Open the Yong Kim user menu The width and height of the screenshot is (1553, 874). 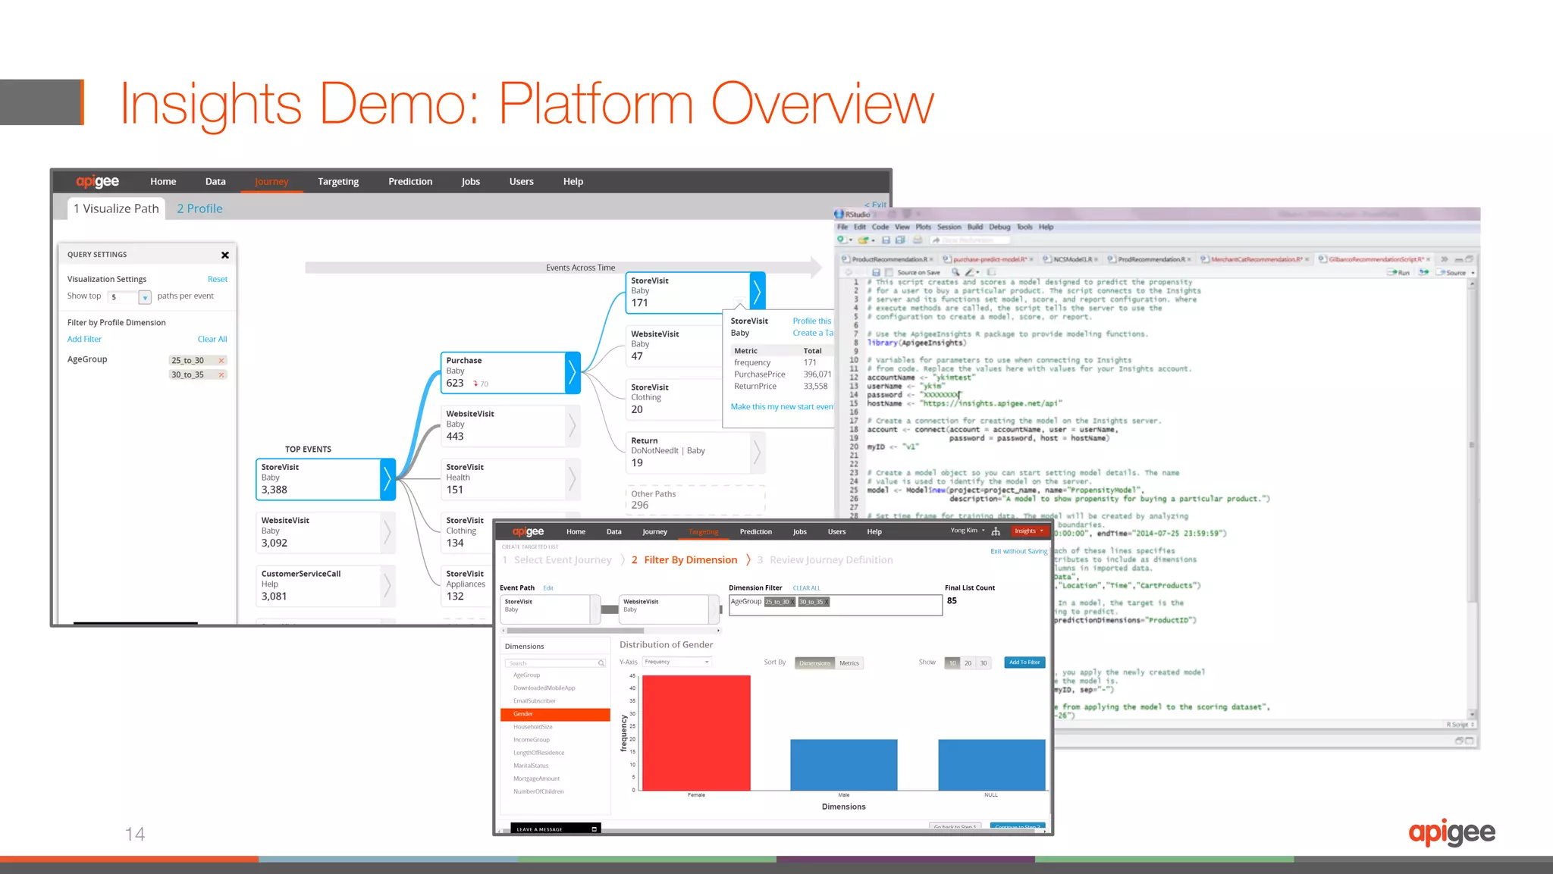coord(968,531)
